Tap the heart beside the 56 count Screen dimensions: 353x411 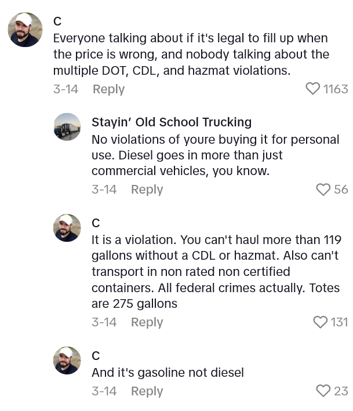(x=323, y=190)
